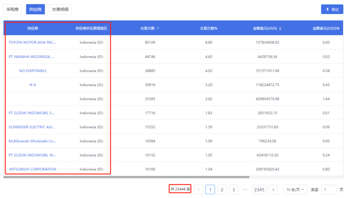346x198 pixels.
Task: Click the 交易次数% column header
Action: click(209, 28)
